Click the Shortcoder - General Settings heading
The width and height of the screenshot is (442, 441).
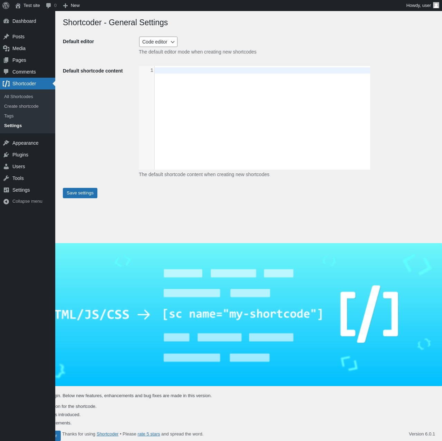click(x=115, y=22)
